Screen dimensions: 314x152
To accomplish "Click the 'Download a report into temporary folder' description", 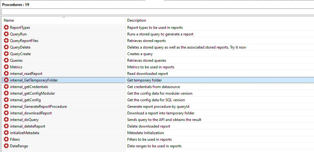I will (161, 113).
